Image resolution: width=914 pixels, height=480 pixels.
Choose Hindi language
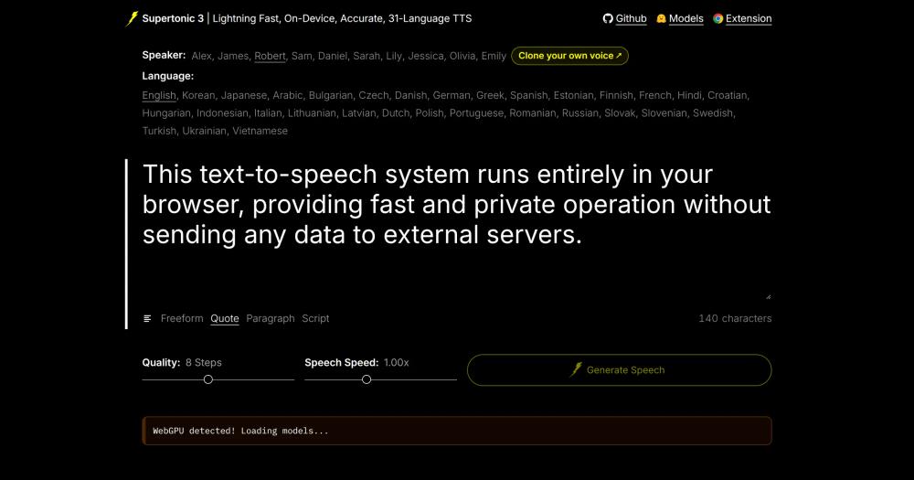[689, 95]
